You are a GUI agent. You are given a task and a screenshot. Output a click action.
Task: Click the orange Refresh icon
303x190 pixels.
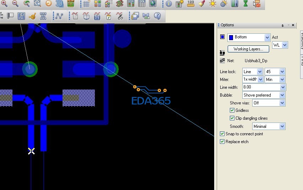[x=49, y=4]
